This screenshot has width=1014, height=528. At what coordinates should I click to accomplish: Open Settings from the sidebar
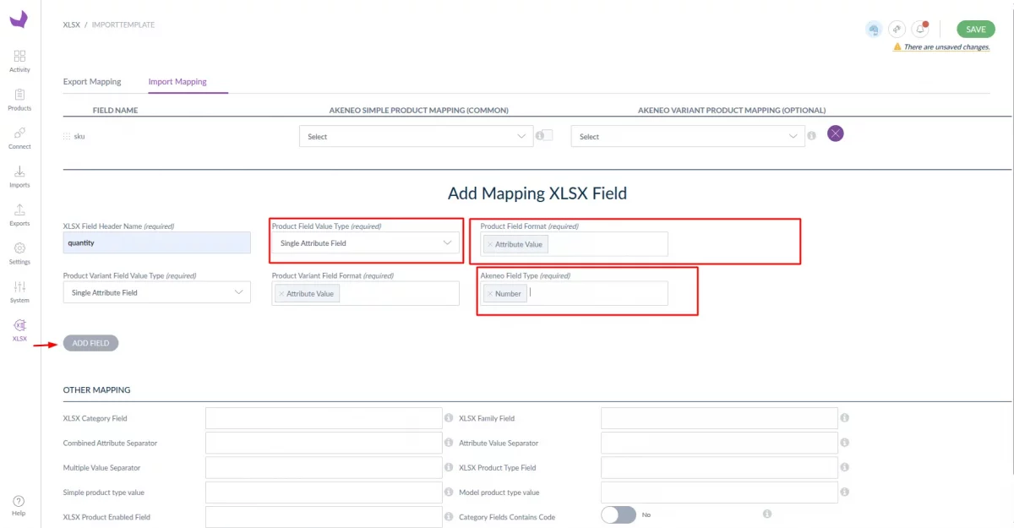[x=19, y=253]
